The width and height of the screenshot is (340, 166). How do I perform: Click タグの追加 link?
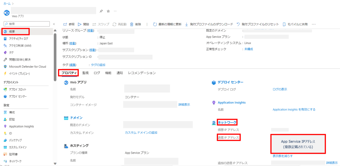(x=98, y=65)
